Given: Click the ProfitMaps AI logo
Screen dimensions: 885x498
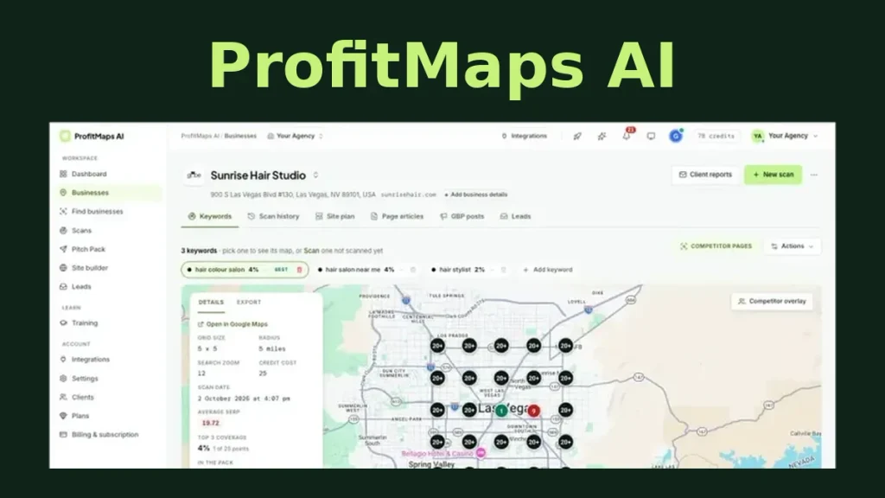Looking at the screenshot, I should tap(92, 136).
